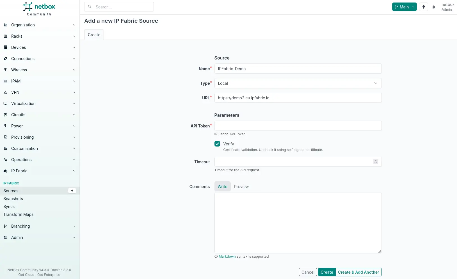Click the IP Fabric sidebar icon
The height and width of the screenshot is (279, 457).
(5, 171)
